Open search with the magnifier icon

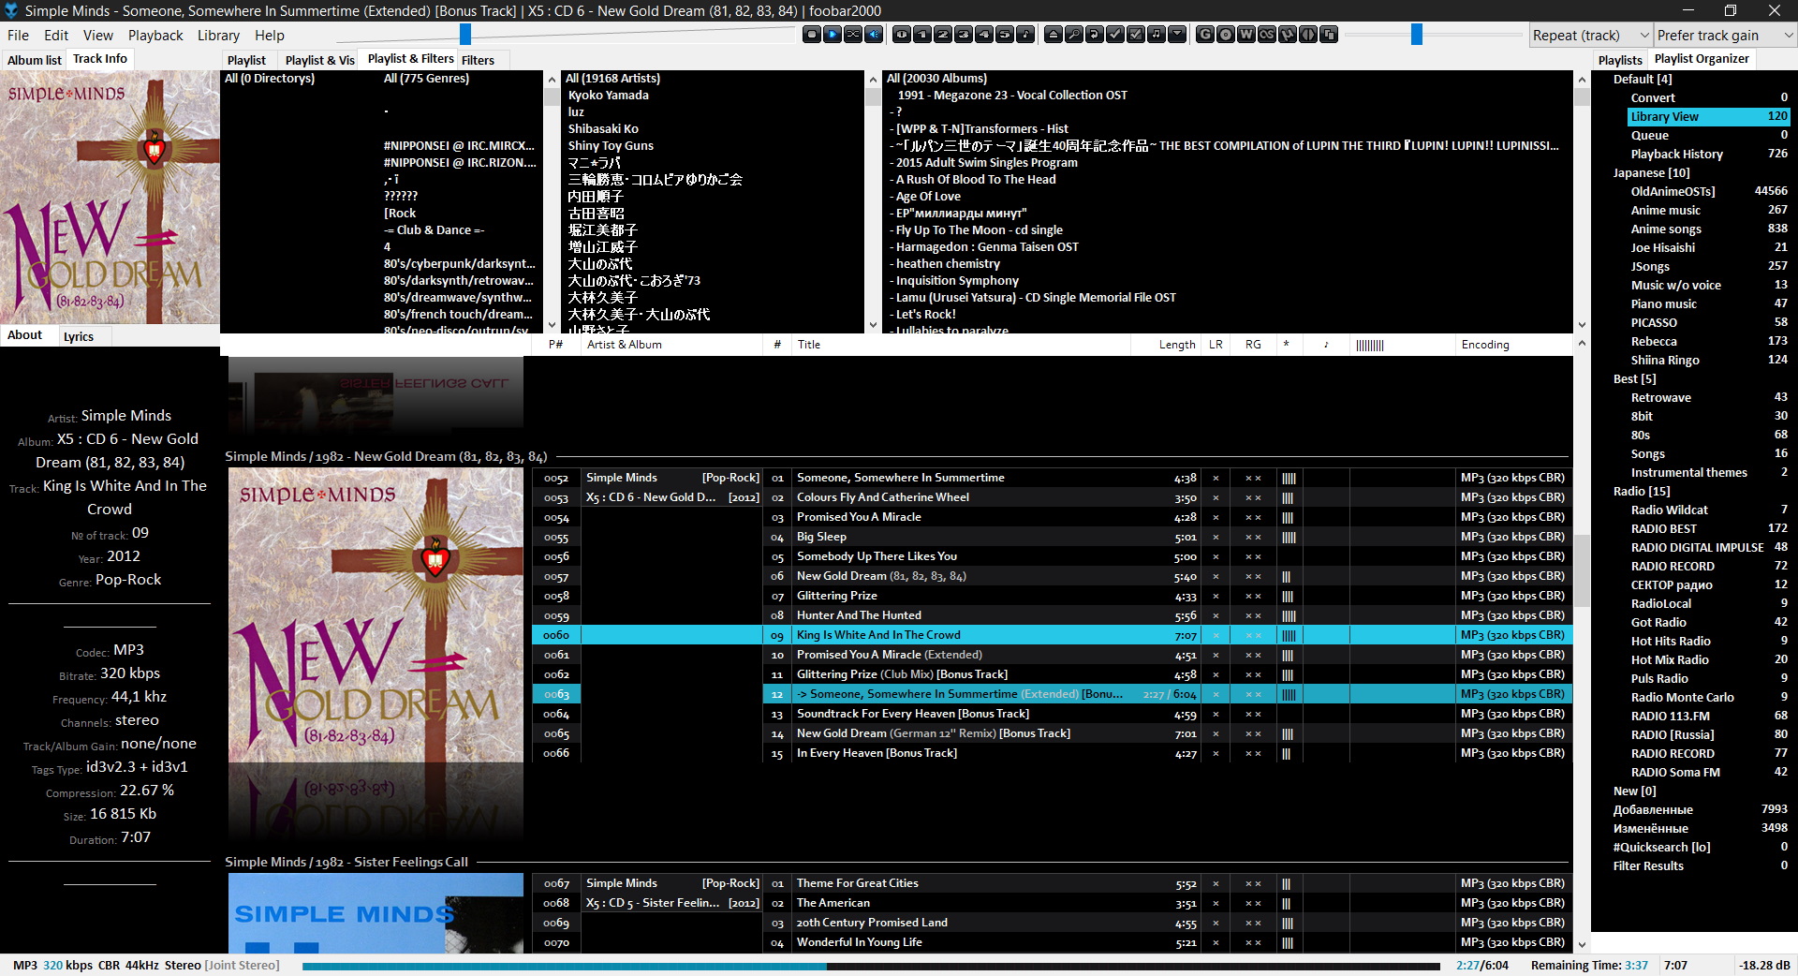coord(1073,35)
